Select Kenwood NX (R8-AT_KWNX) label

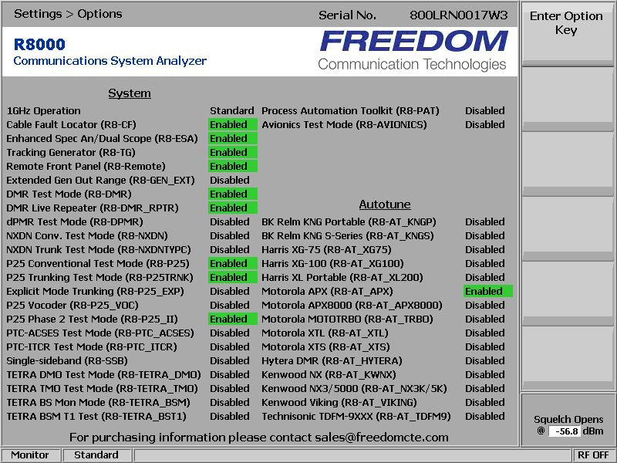click(329, 375)
